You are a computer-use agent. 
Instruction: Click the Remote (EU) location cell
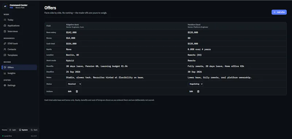tap(195, 55)
